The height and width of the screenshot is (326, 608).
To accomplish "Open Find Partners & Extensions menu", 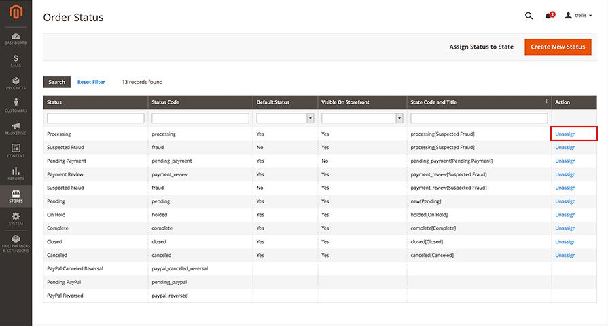I will pyautogui.click(x=16, y=243).
